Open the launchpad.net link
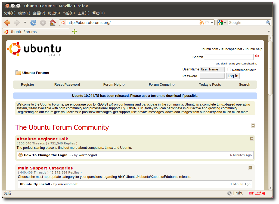 [231, 49]
